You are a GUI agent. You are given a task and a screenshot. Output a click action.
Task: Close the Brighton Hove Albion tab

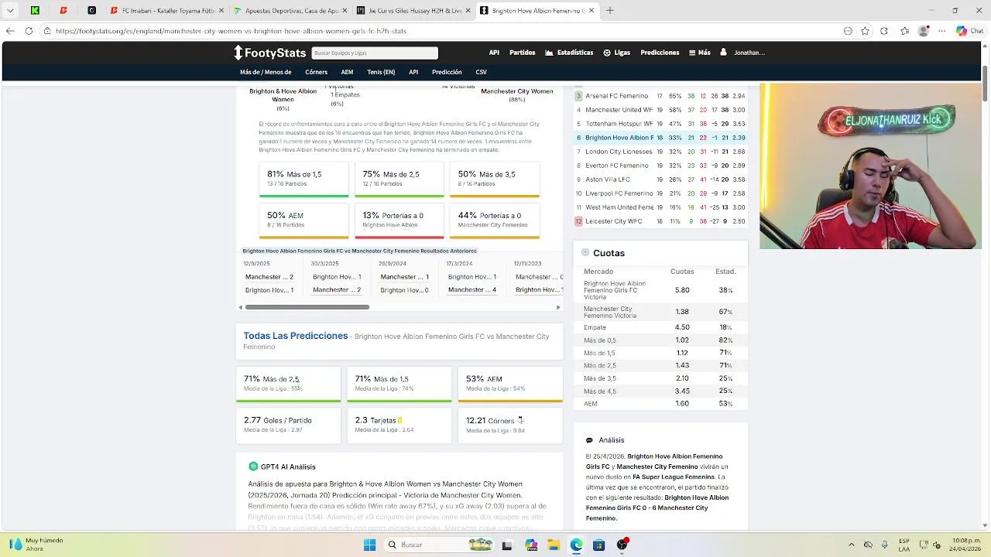[x=592, y=11]
